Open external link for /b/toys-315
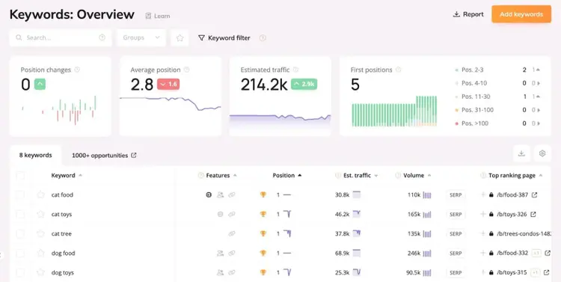The width and height of the screenshot is (561, 282). [x=546, y=273]
